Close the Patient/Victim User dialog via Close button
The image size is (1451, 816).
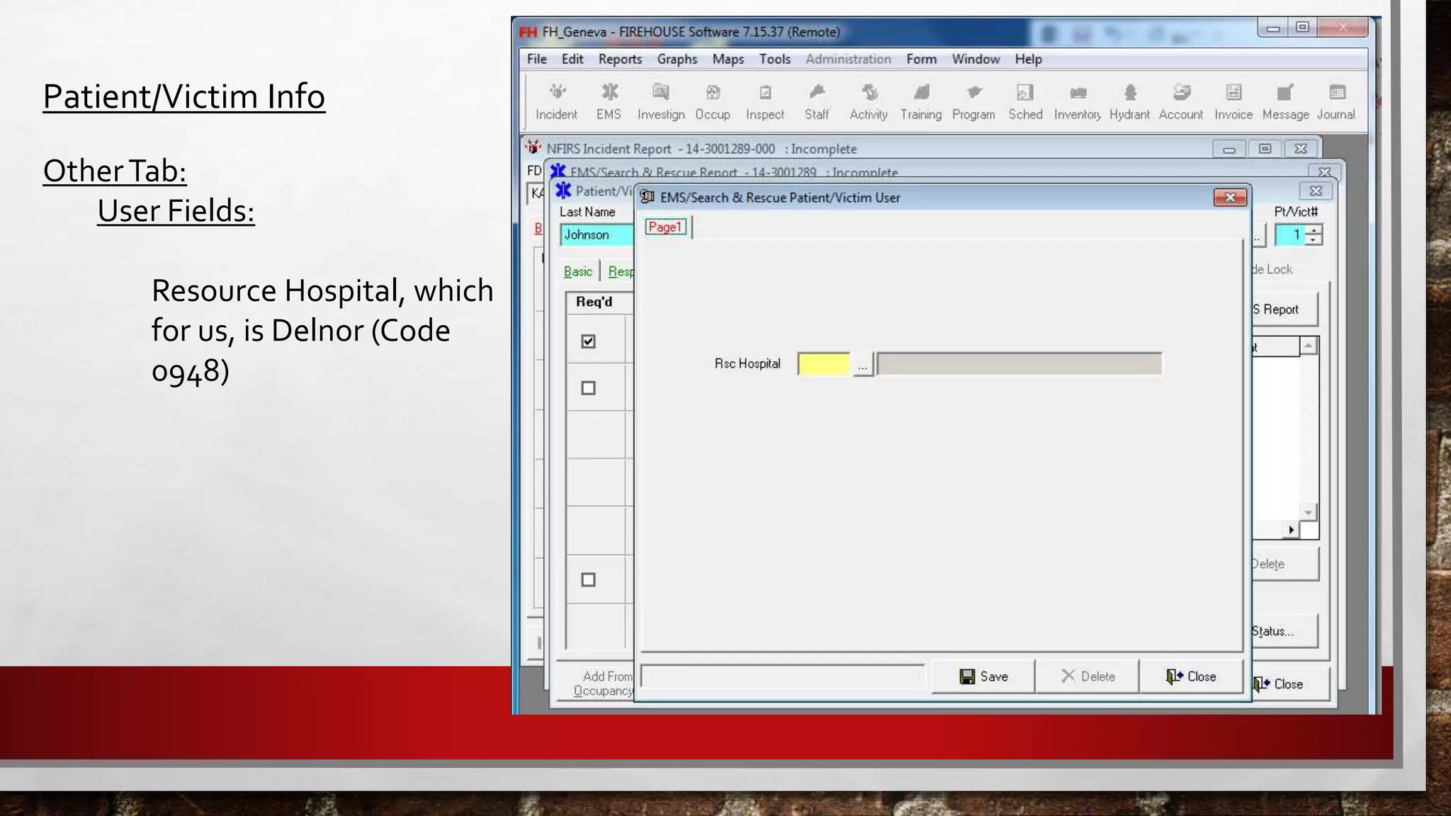coord(1191,676)
